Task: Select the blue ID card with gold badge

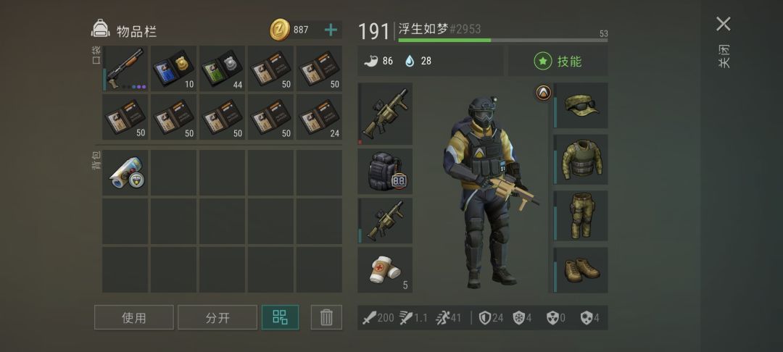Action: 173,68
